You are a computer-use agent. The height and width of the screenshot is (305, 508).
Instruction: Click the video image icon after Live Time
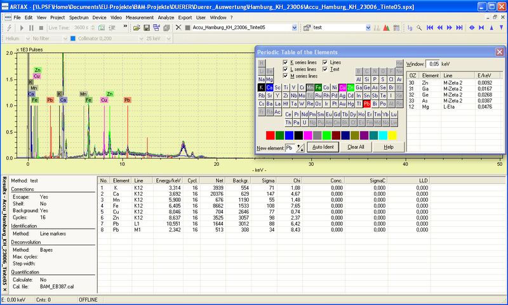click(x=102, y=28)
